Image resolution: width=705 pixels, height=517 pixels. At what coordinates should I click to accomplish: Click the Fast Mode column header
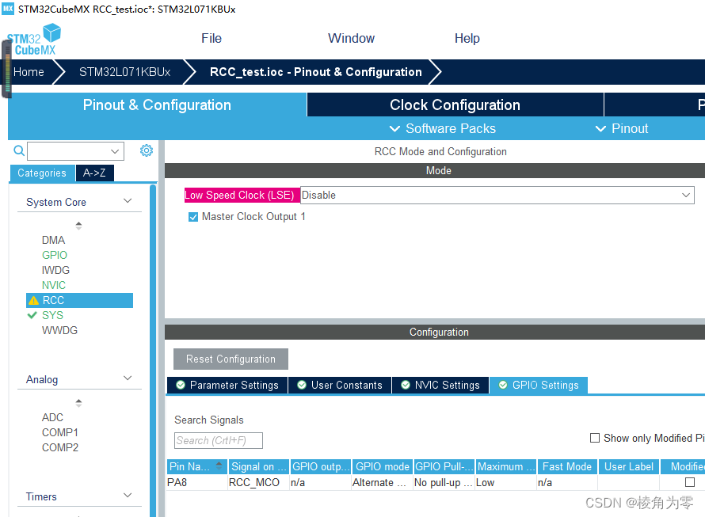click(567, 466)
